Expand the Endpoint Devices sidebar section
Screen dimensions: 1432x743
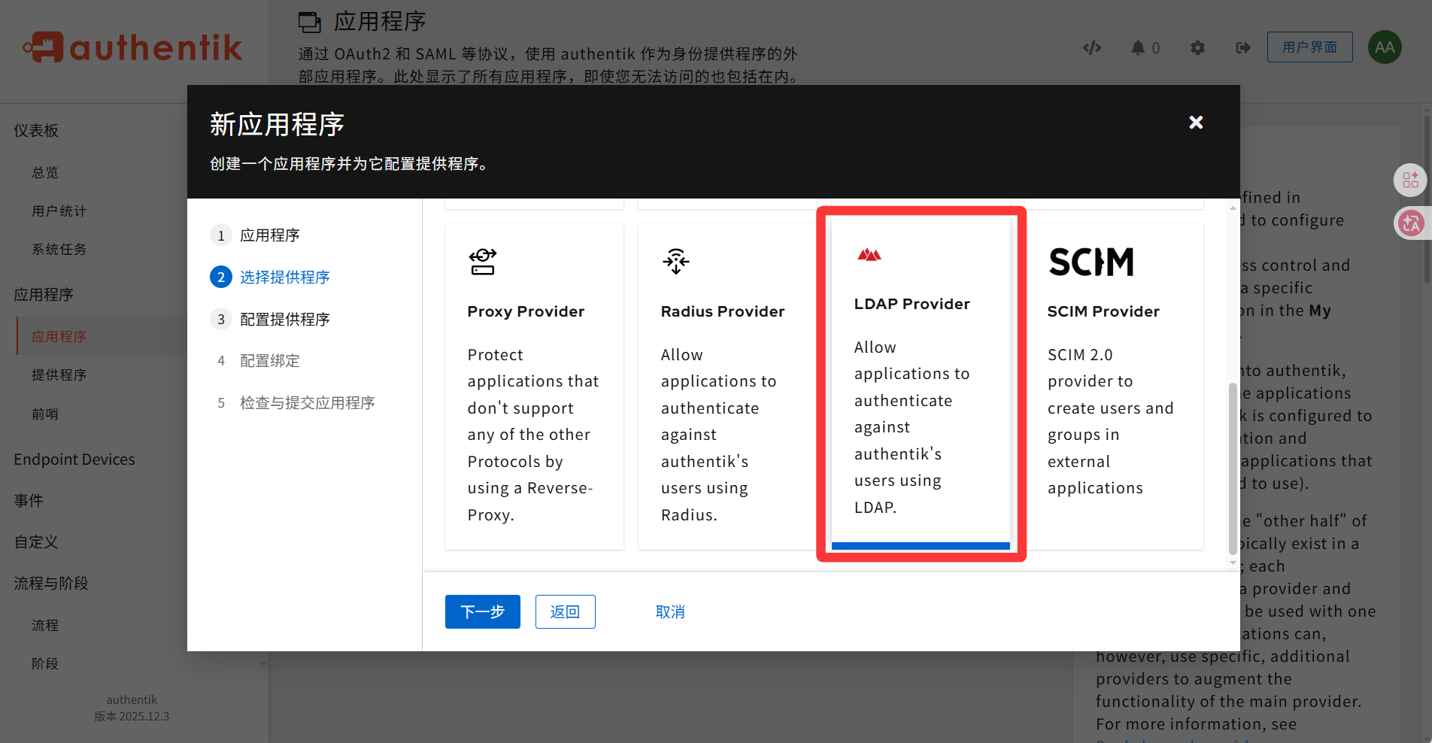(x=74, y=459)
